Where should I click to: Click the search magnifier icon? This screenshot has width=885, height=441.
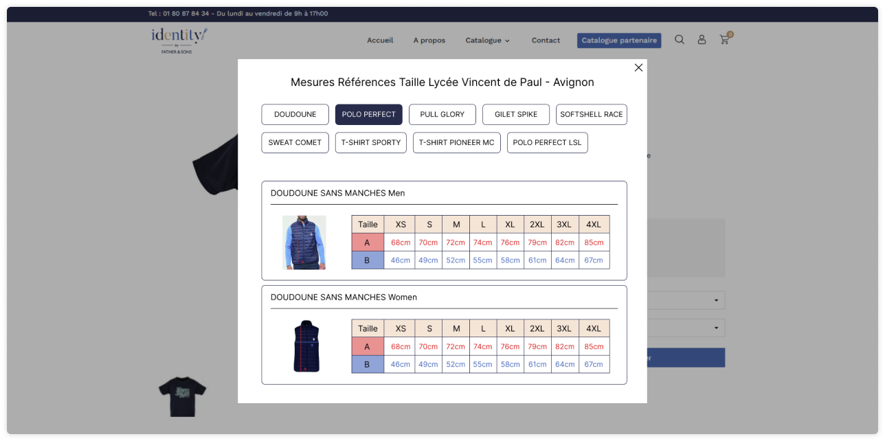pyautogui.click(x=680, y=40)
